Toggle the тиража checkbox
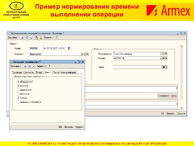Image resolution: width=194 pixels, height=146 pixels. [18, 98]
